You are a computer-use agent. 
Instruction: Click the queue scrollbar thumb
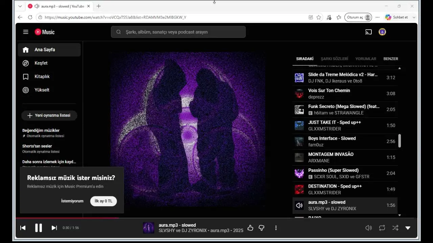click(400, 141)
